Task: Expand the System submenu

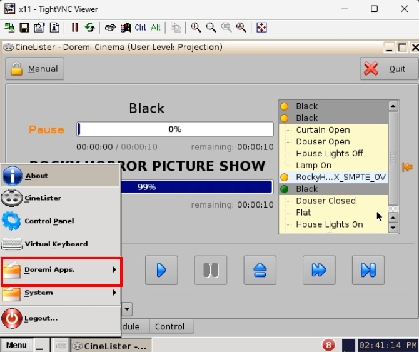Action: coord(61,293)
